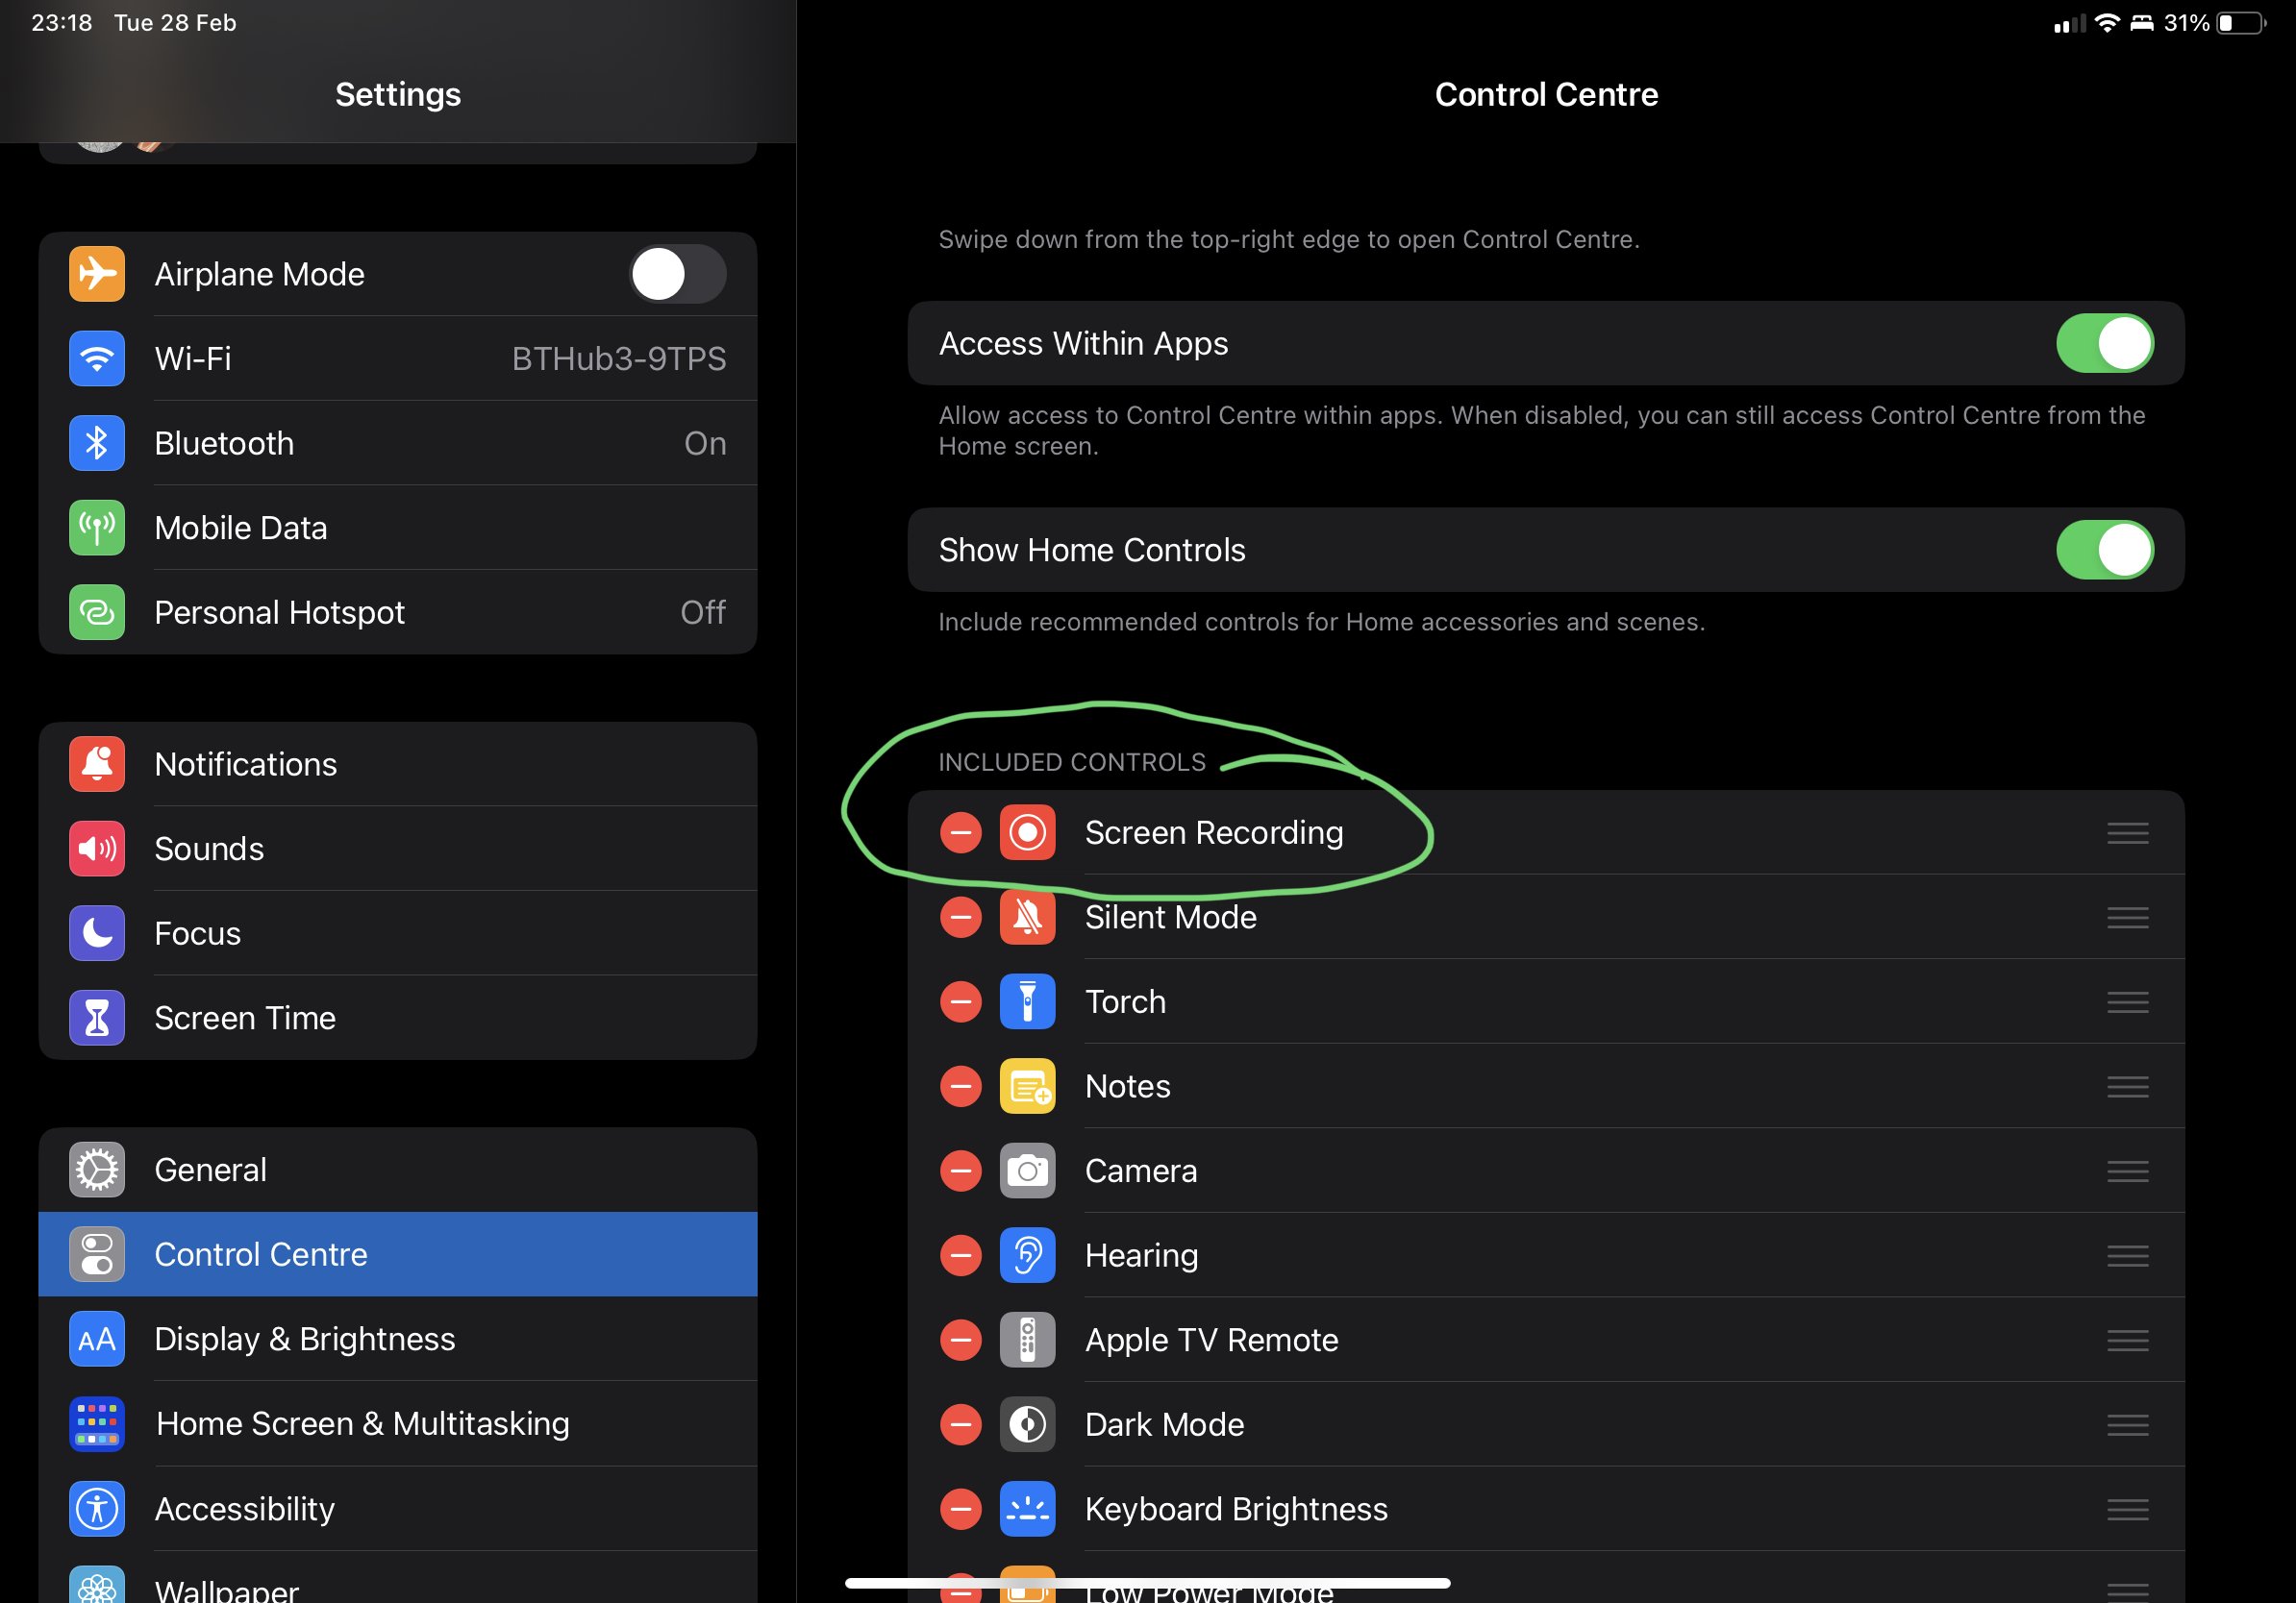Disable Show Home Controls switch

coord(2104,550)
